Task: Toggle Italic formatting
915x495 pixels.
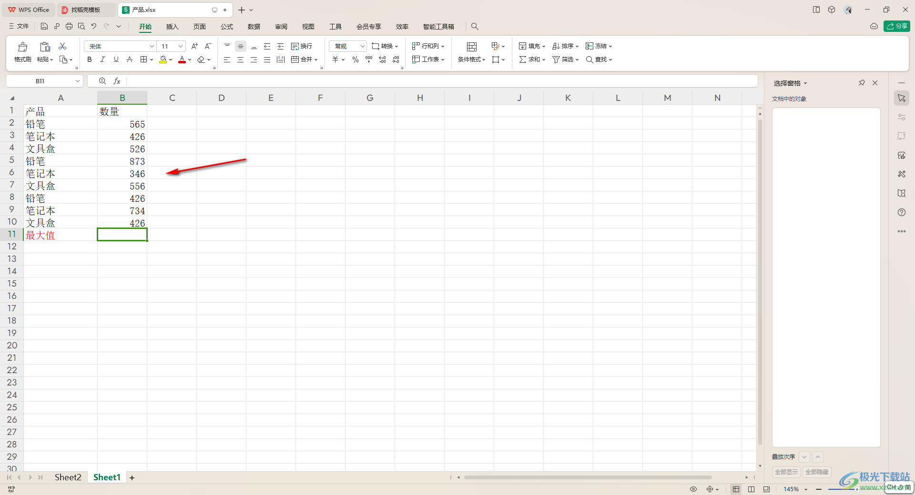Action: pos(102,59)
